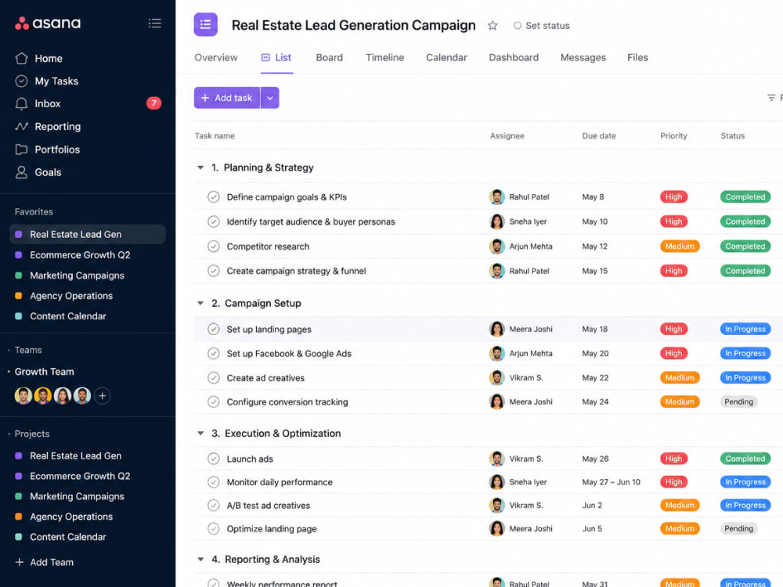Click the Reporting graph icon

[x=21, y=126]
